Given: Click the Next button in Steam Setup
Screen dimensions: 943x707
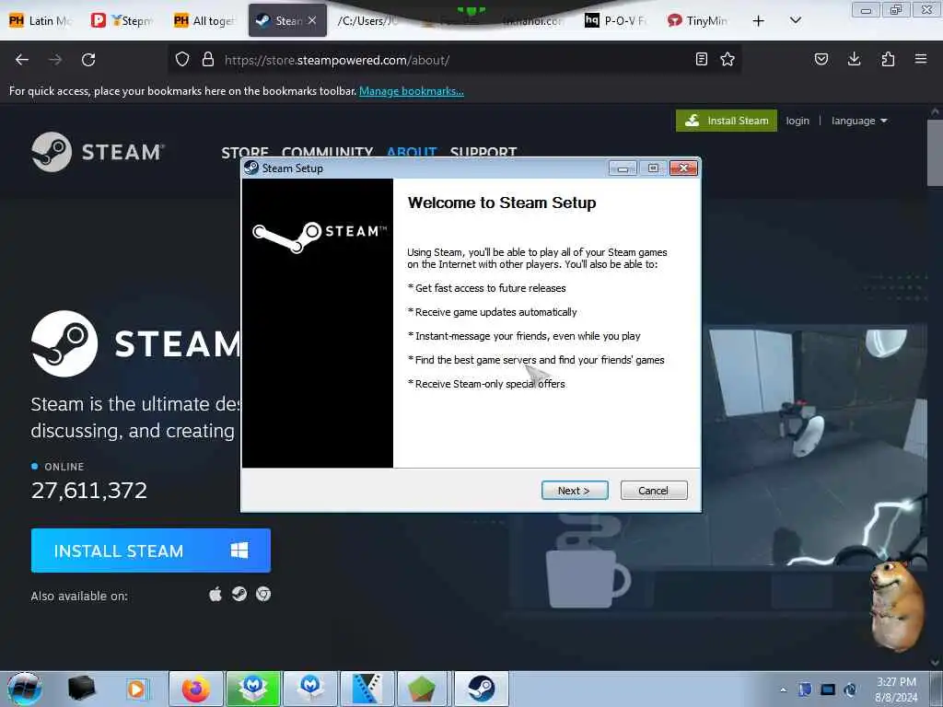Looking at the screenshot, I should click(x=575, y=491).
